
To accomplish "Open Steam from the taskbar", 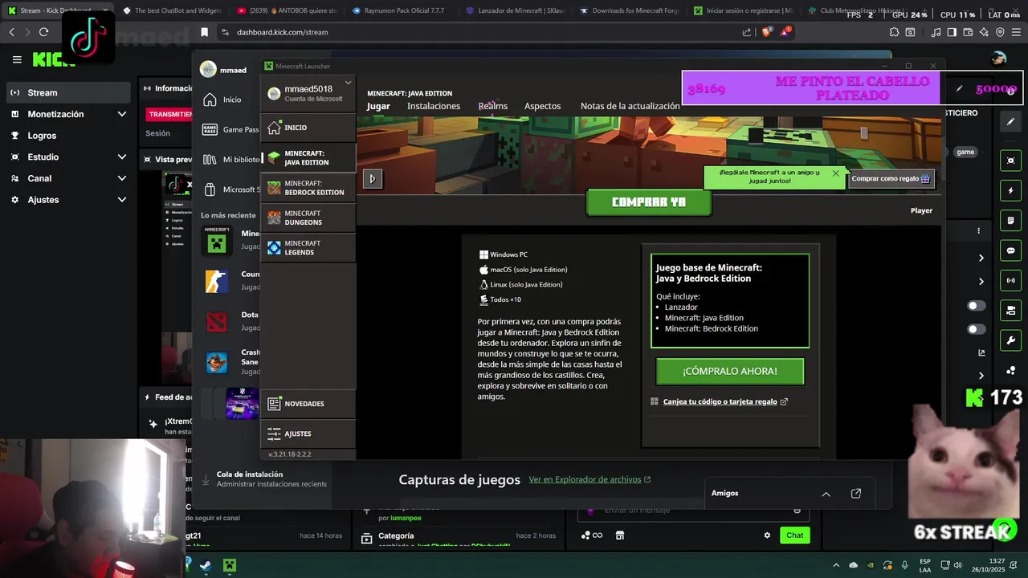I will pyautogui.click(x=206, y=565).
